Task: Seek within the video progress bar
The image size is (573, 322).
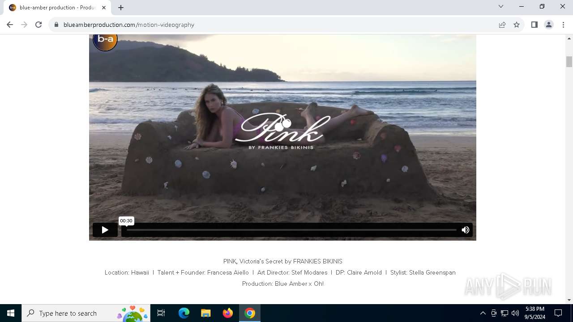Action: [x=291, y=230]
